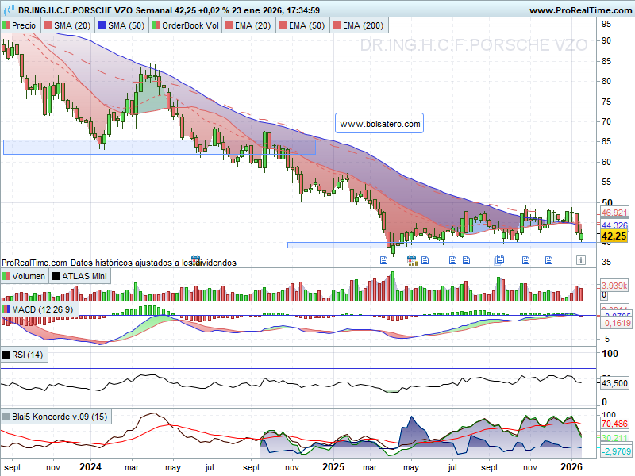Screen dimensions: 635x476
Task: Click the yellow current price label 42,25
Action: [x=614, y=236]
